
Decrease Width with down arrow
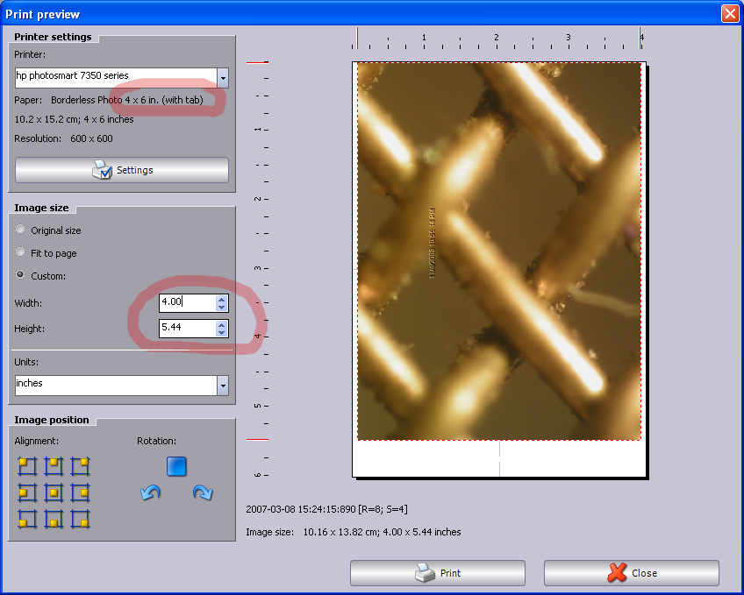point(222,307)
